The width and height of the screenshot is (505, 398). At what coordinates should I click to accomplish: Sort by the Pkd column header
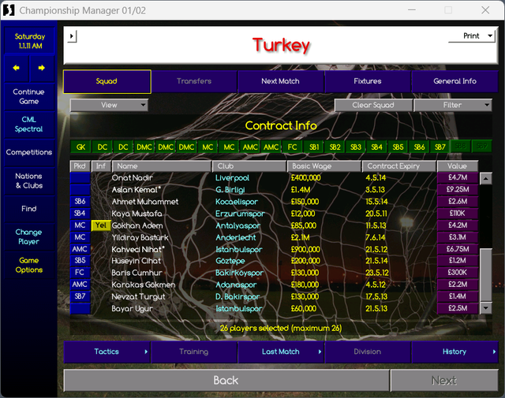pyautogui.click(x=80, y=166)
